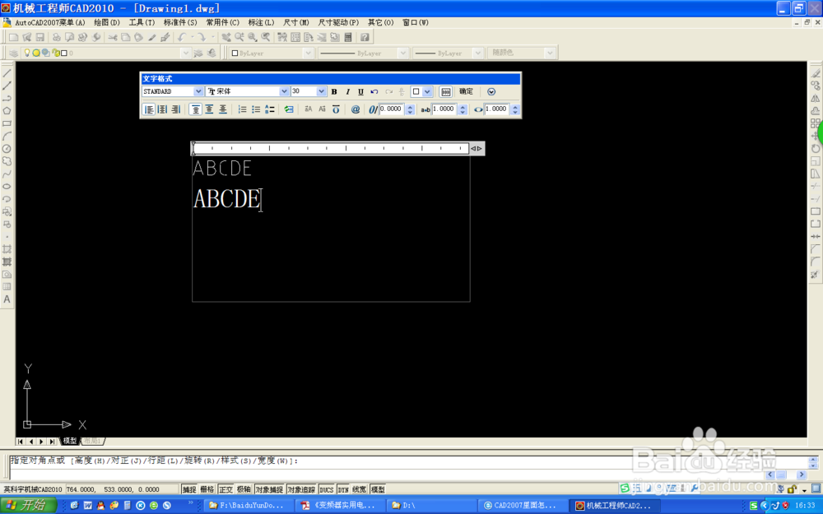Switch to 模型 model tab

(70, 441)
